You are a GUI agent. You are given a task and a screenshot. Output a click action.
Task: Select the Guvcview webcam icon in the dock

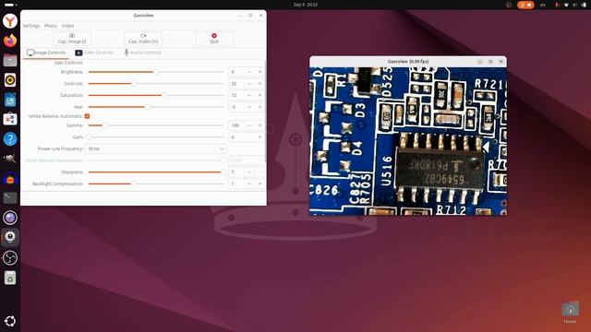pos(10,237)
